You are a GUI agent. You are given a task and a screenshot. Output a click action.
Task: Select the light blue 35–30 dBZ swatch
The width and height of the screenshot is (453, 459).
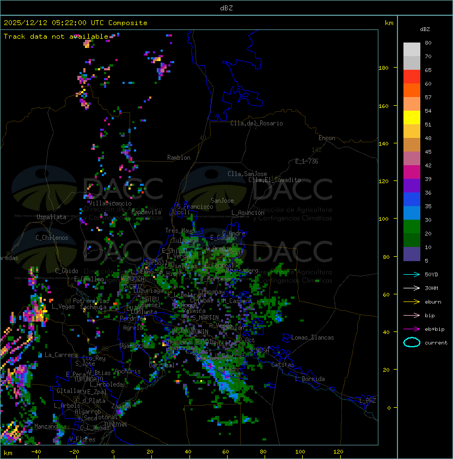[412, 213]
